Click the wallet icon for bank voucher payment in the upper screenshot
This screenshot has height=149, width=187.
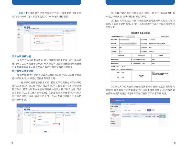[34, 42]
